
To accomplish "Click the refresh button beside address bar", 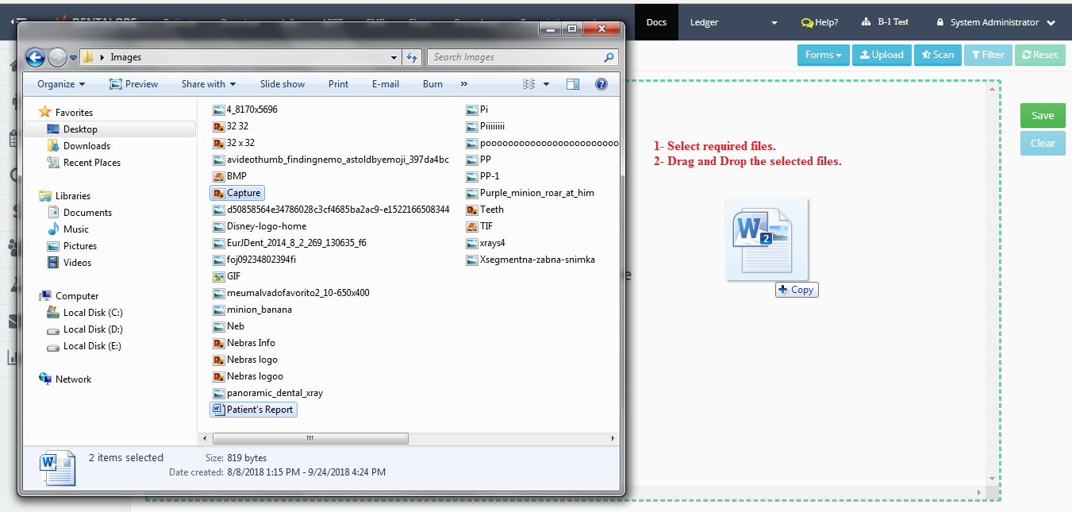I will [x=412, y=57].
